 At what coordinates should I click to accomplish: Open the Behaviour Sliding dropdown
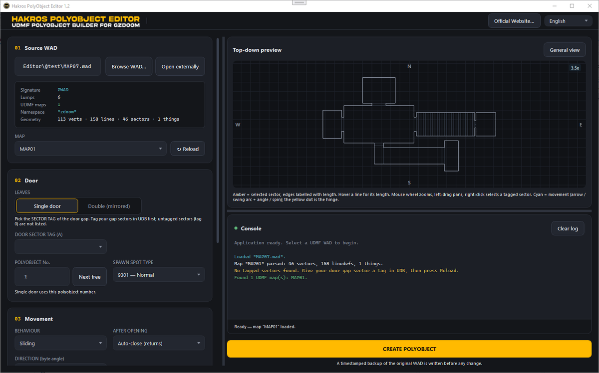61,343
